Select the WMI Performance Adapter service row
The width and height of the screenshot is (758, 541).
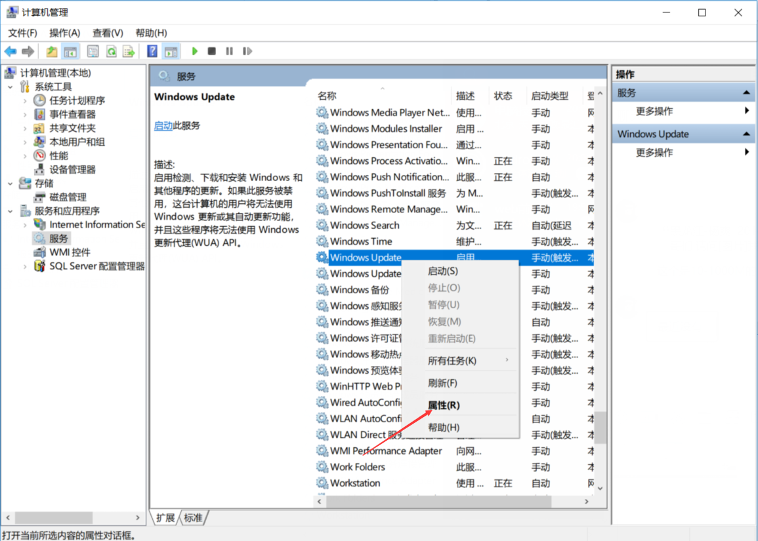pyautogui.click(x=454, y=451)
